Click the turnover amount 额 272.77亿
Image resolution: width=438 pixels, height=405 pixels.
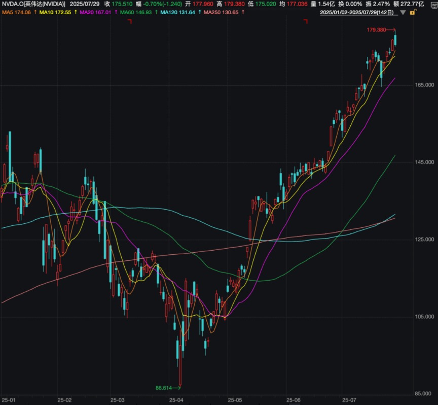click(x=409, y=4)
